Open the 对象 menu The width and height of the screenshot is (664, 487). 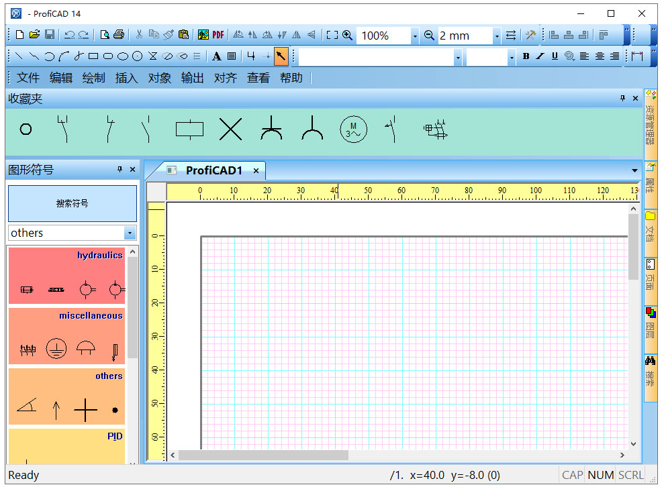(160, 78)
